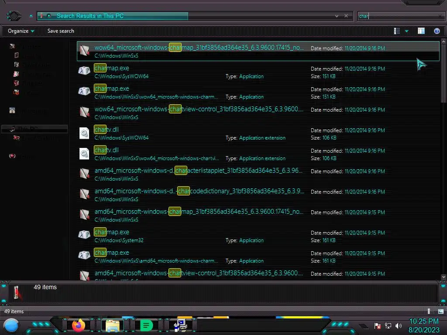
Task: Click the icon of charmap.exe in WinSxS\wow64 row
Action: click(x=84, y=91)
